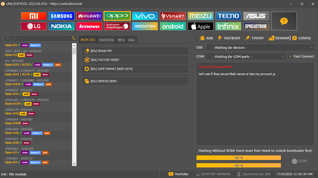Click the Factory Reset gear icon
Viewport: 318px width, 178px height.
(x=87, y=60)
